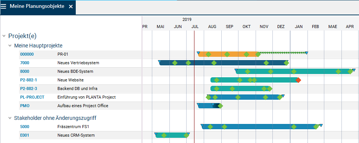
Task: Click the MAI month header
Action: click(x=160, y=27)
